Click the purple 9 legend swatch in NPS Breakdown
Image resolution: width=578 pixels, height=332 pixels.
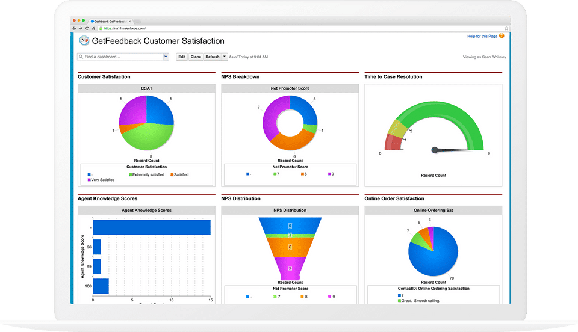329,174
